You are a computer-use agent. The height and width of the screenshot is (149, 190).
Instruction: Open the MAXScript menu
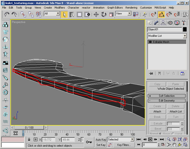click(x=160, y=8)
